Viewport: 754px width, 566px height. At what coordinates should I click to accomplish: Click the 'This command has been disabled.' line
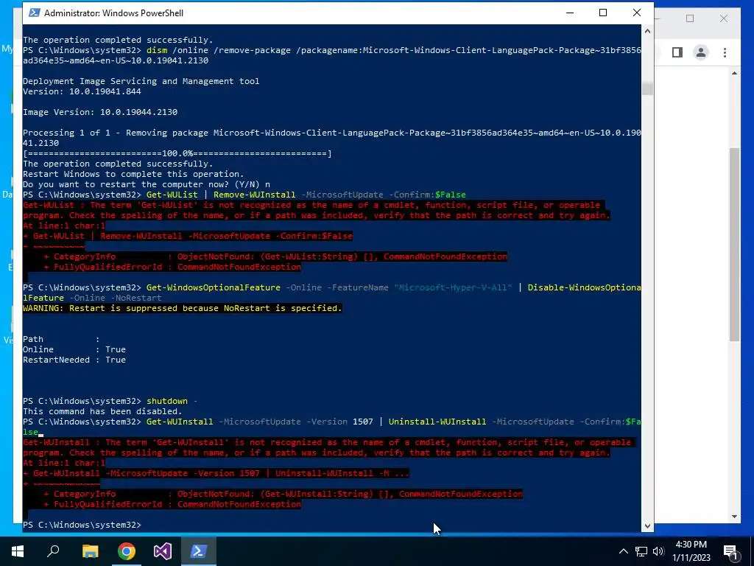point(102,411)
